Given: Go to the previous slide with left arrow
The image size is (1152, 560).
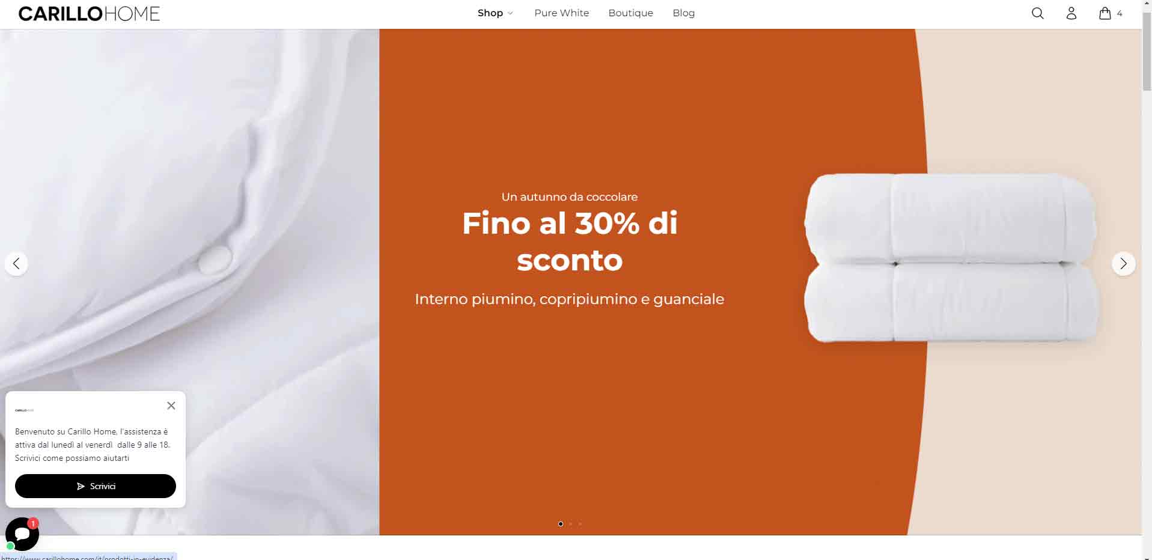Looking at the screenshot, I should 16,263.
